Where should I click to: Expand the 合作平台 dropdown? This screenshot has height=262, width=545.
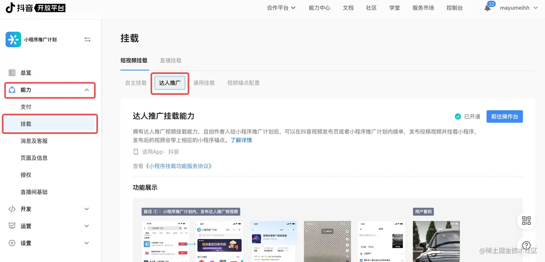click(x=281, y=8)
